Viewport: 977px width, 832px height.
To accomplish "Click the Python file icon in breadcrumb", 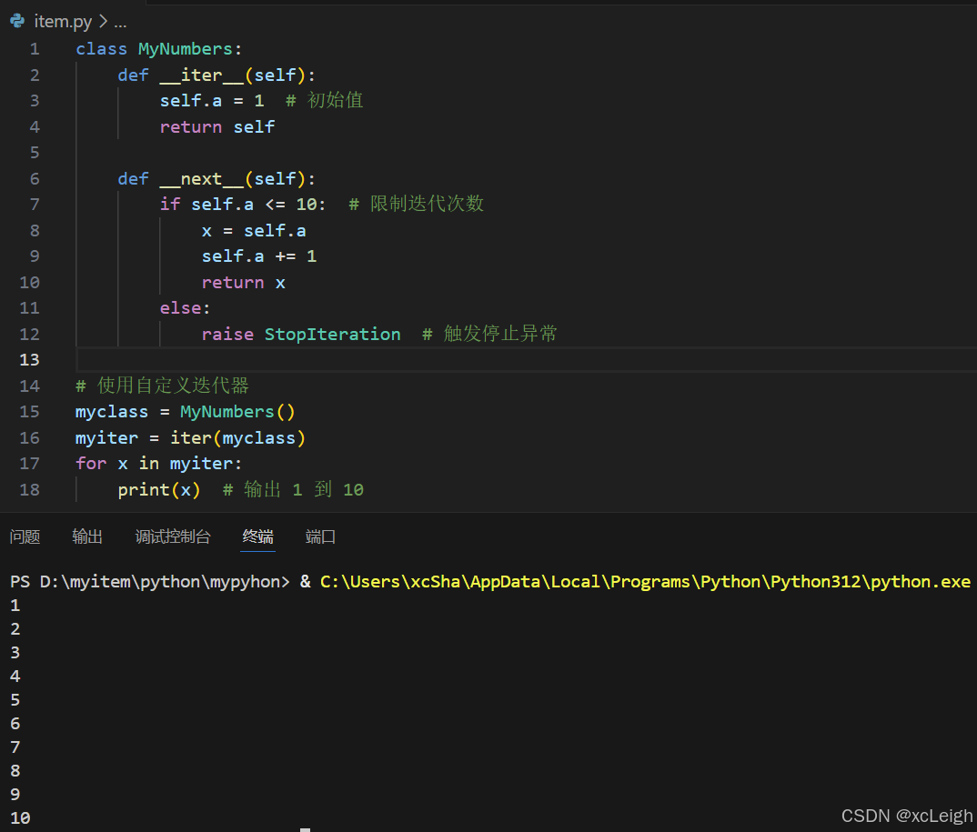I will [x=17, y=21].
